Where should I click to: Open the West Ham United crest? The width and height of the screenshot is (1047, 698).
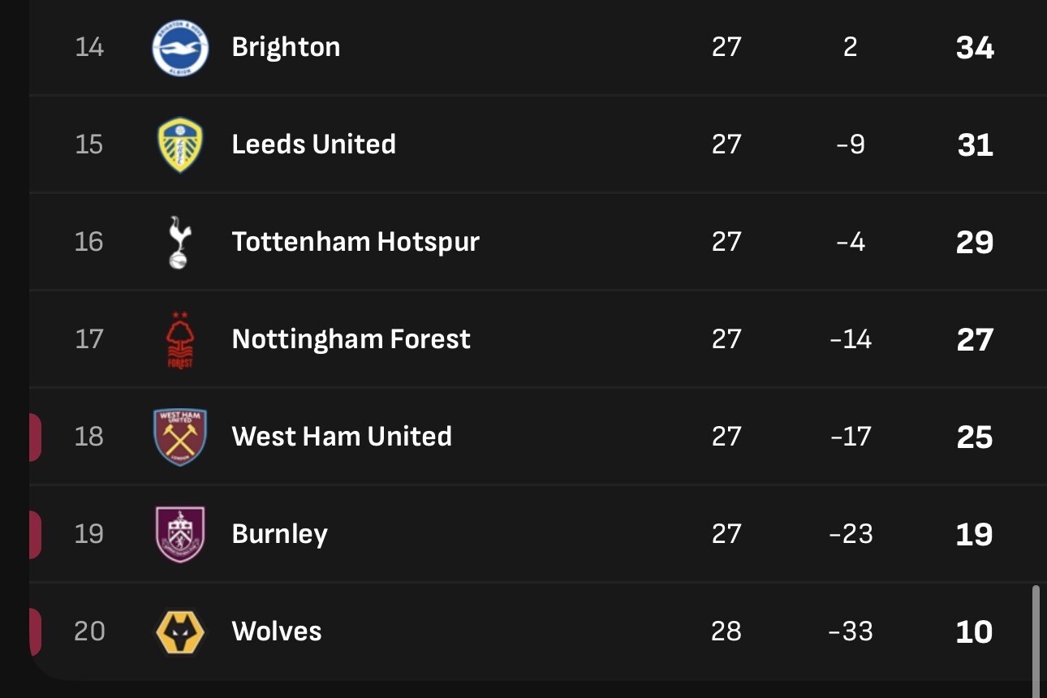pyautogui.click(x=180, y=437)
